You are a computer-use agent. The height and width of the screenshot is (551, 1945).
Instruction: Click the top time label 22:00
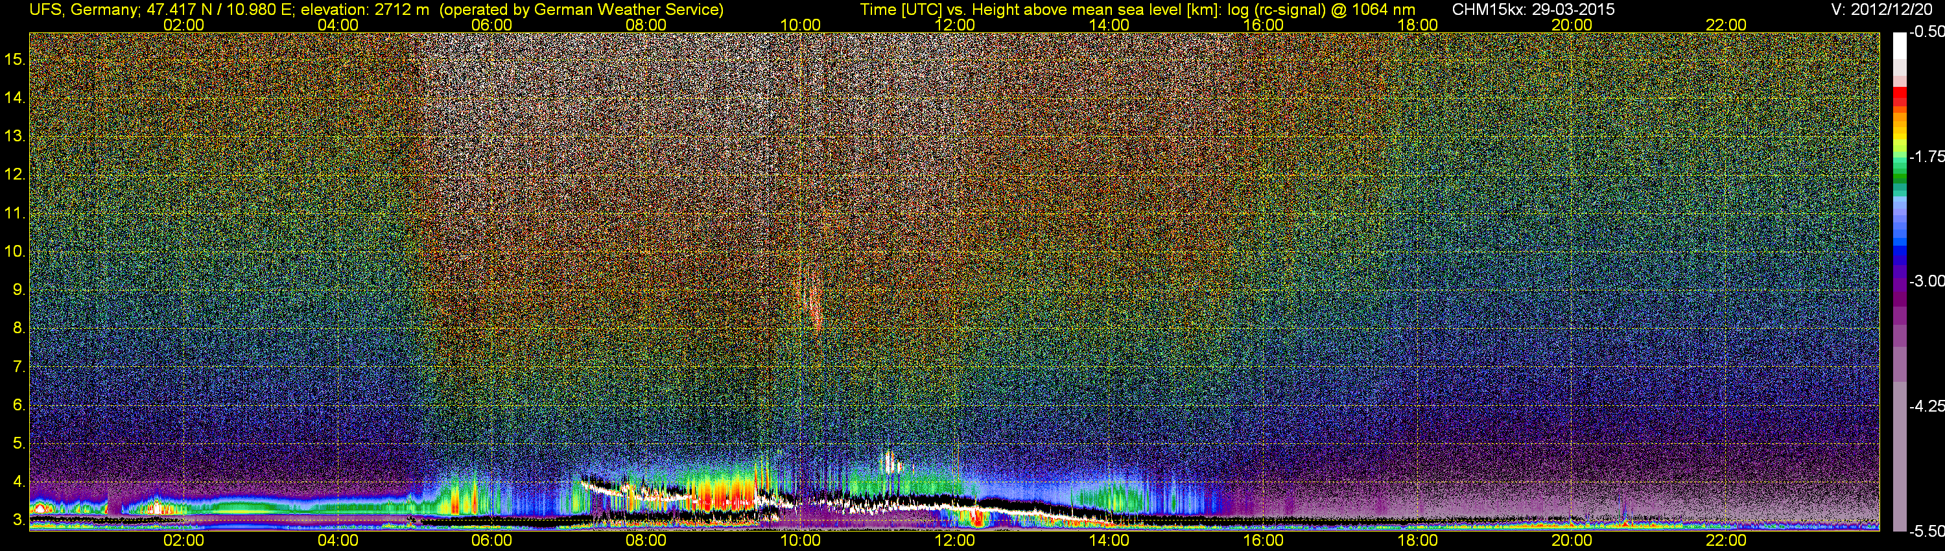click(x=1726, y=25)
